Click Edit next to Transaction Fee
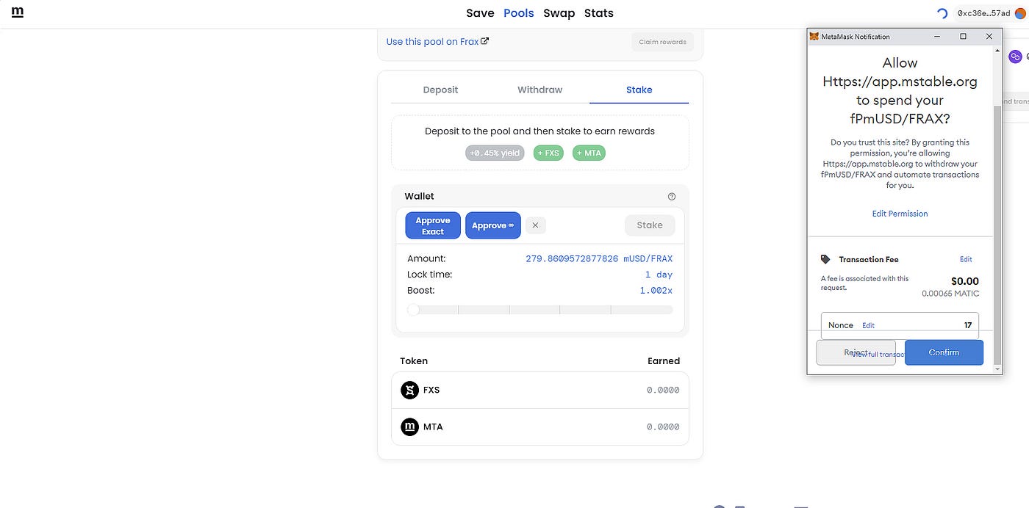The height and width of the screenshot is (508, 1029). click(x=966, y=259)
